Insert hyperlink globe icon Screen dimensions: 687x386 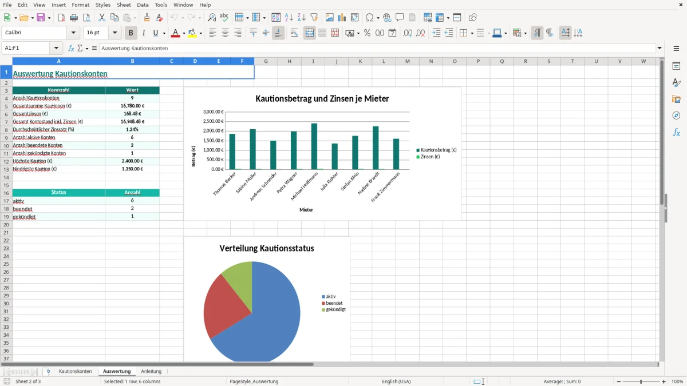point(387,18)
